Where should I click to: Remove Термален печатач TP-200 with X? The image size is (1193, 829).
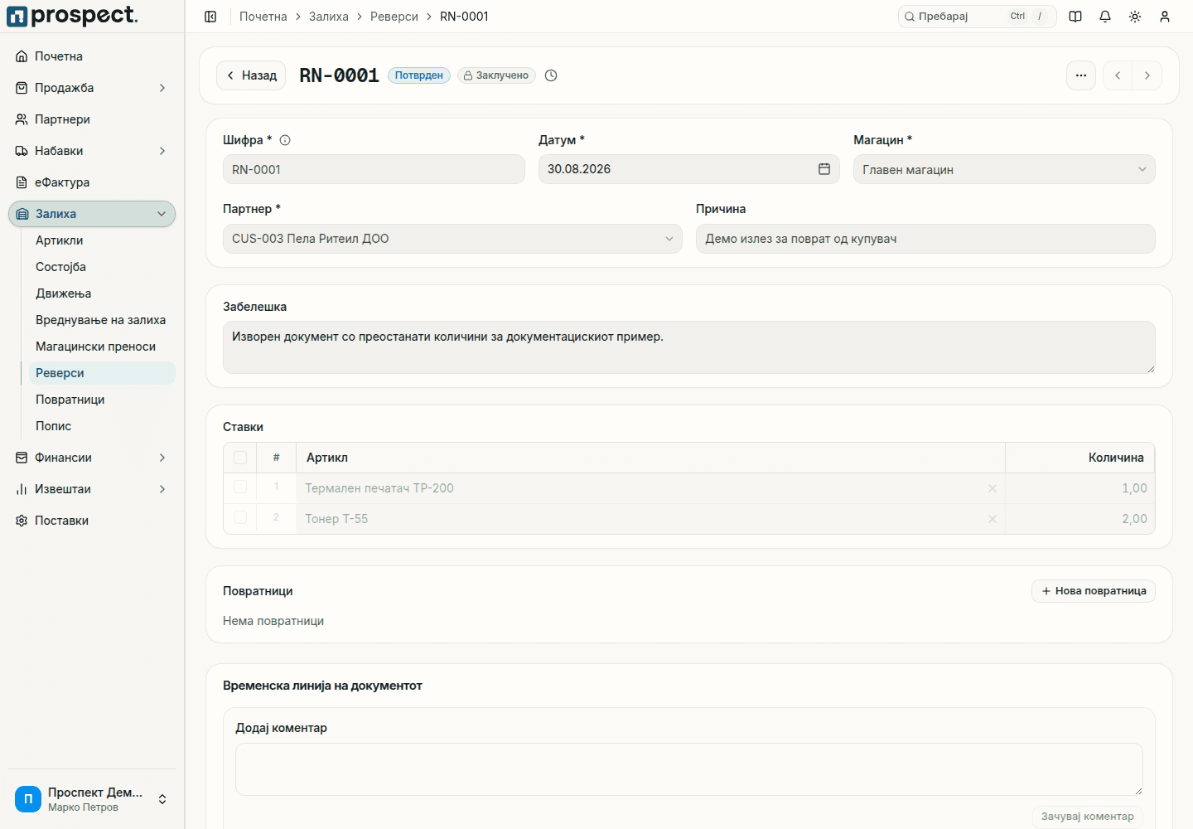pyautogui.click(x=993, y=488)
